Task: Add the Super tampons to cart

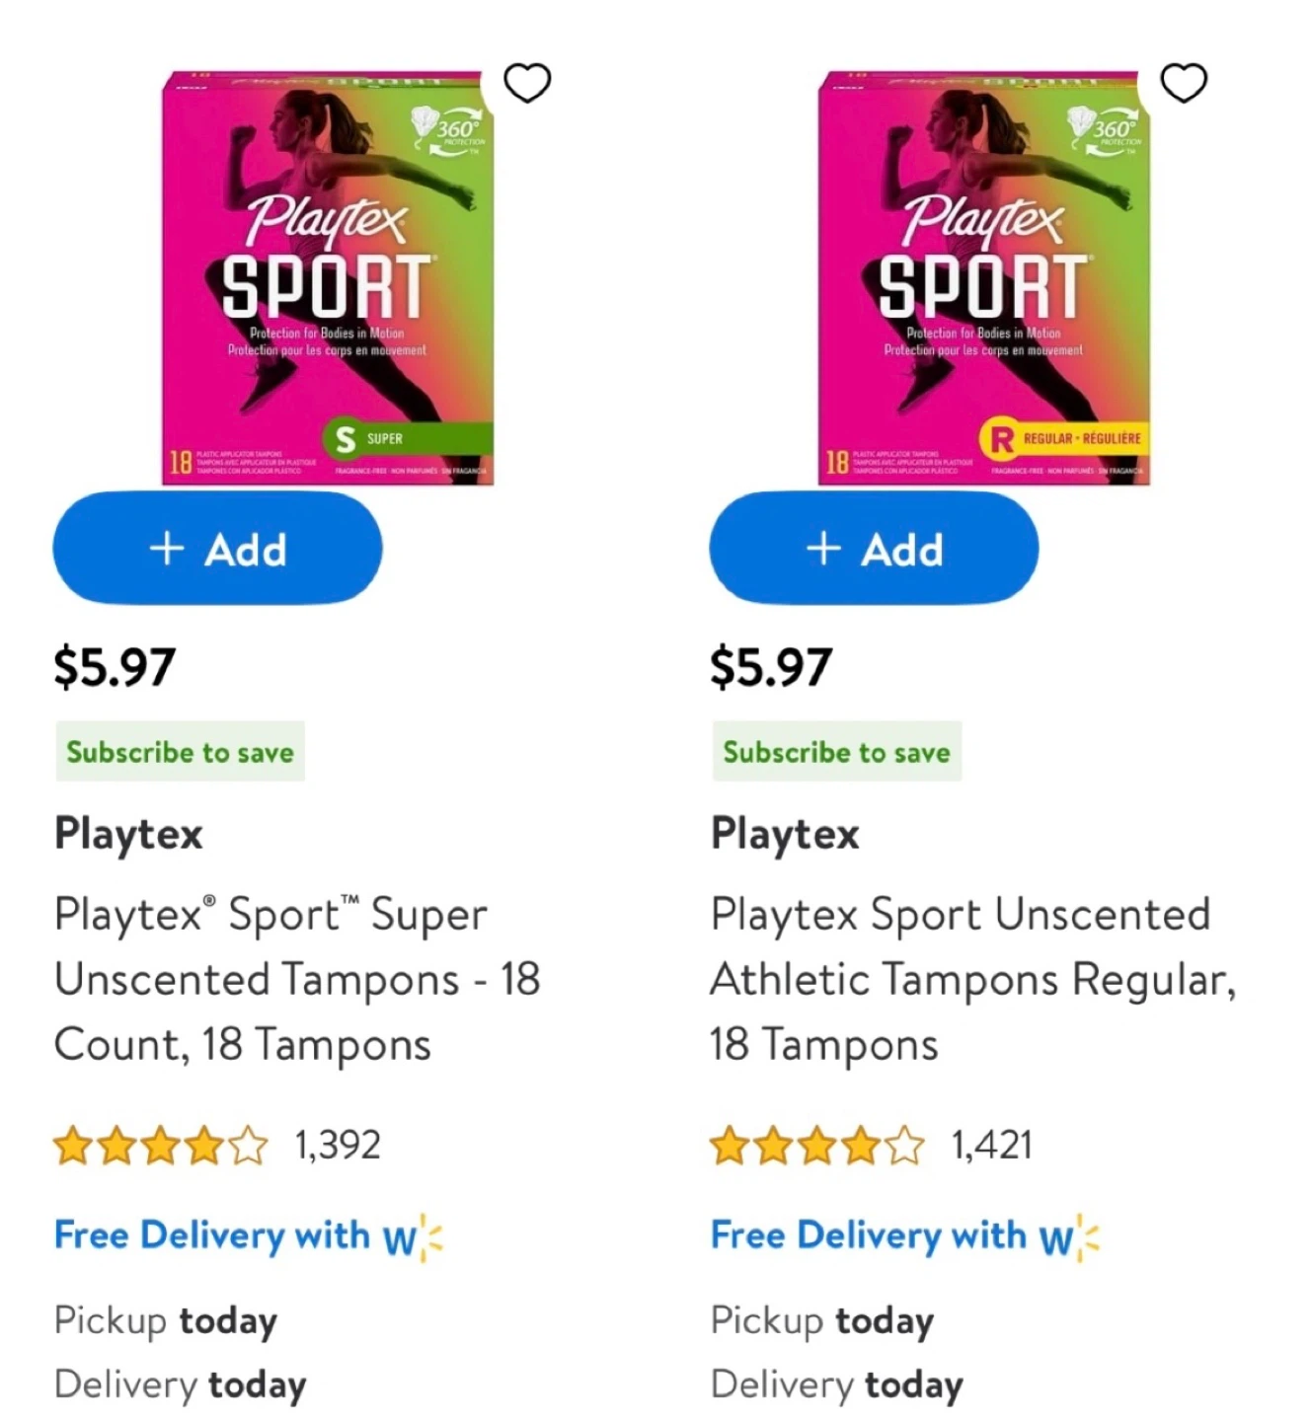Action: tap(216, 549)
